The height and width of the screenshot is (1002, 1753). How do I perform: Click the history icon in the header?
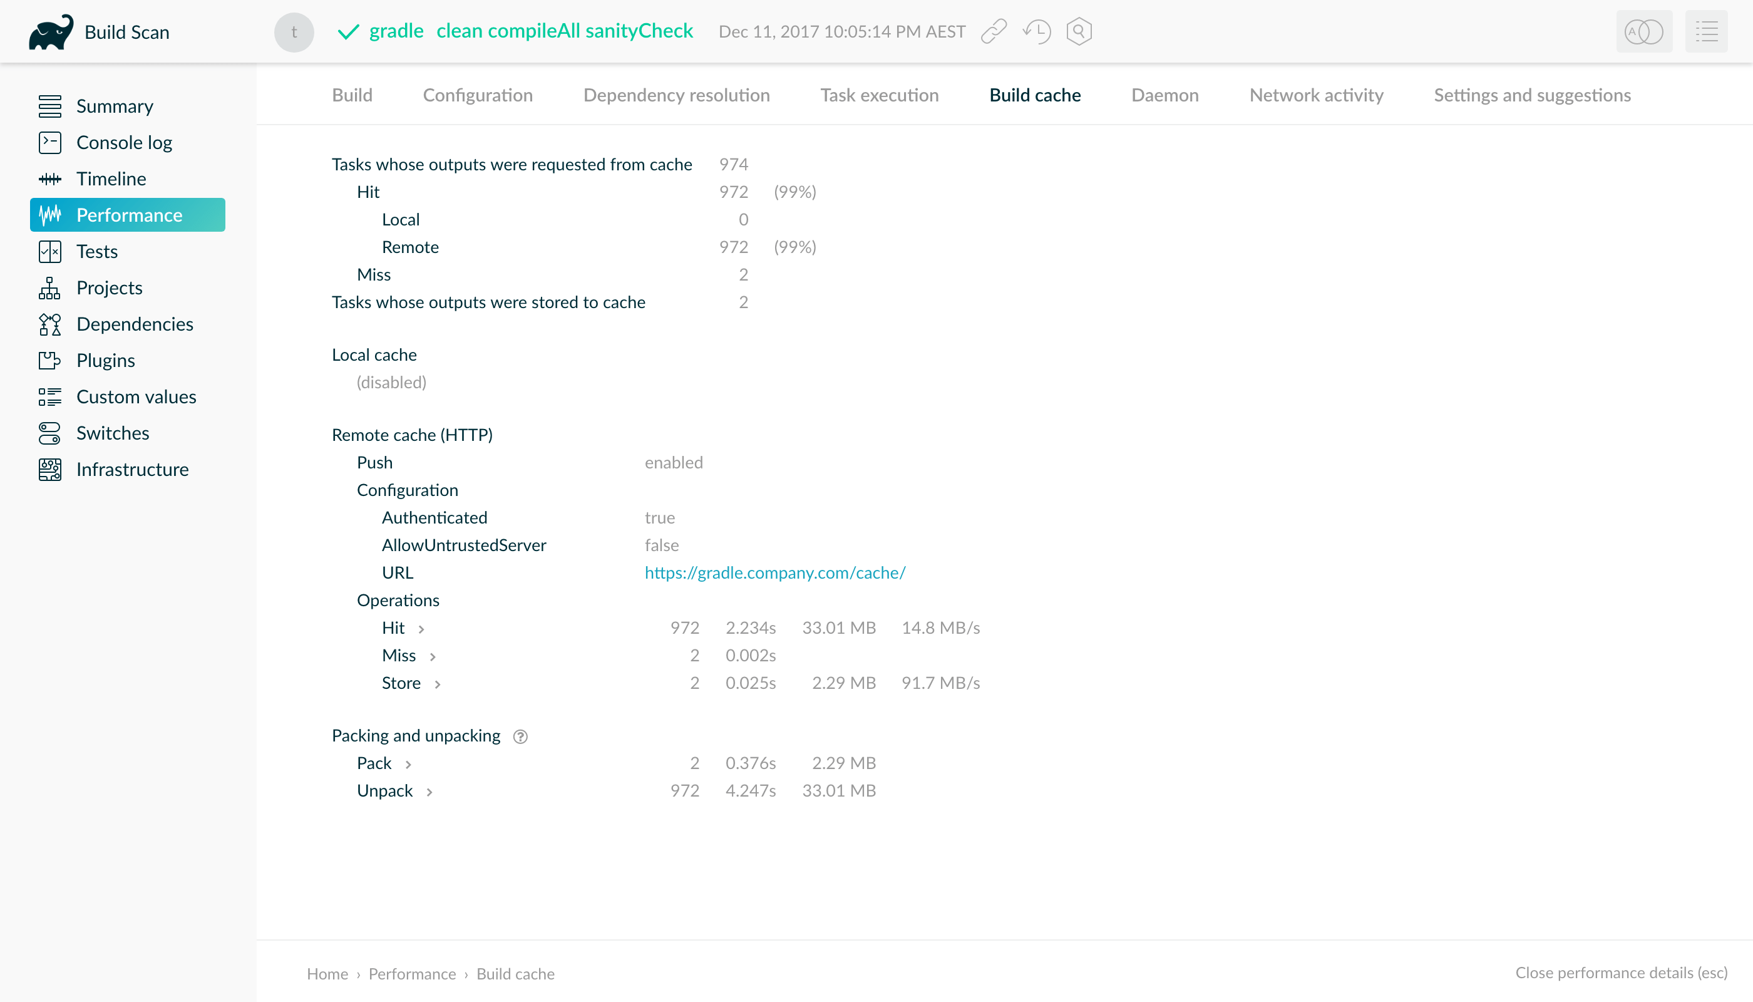[1036, 31]
